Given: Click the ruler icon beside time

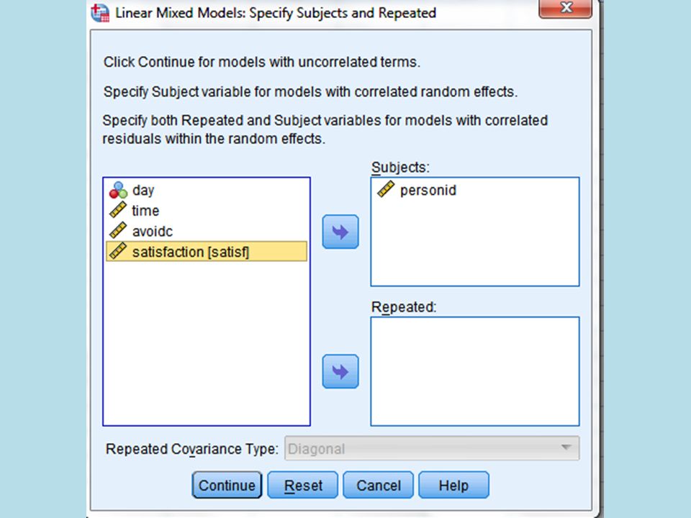Looking at the screenshot, I should [117, 210].
